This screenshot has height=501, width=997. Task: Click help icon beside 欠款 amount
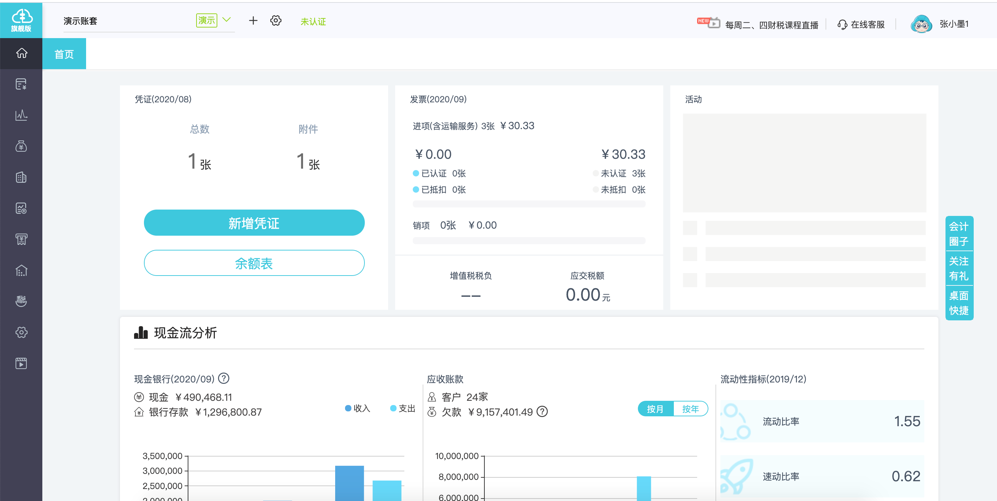543,412
